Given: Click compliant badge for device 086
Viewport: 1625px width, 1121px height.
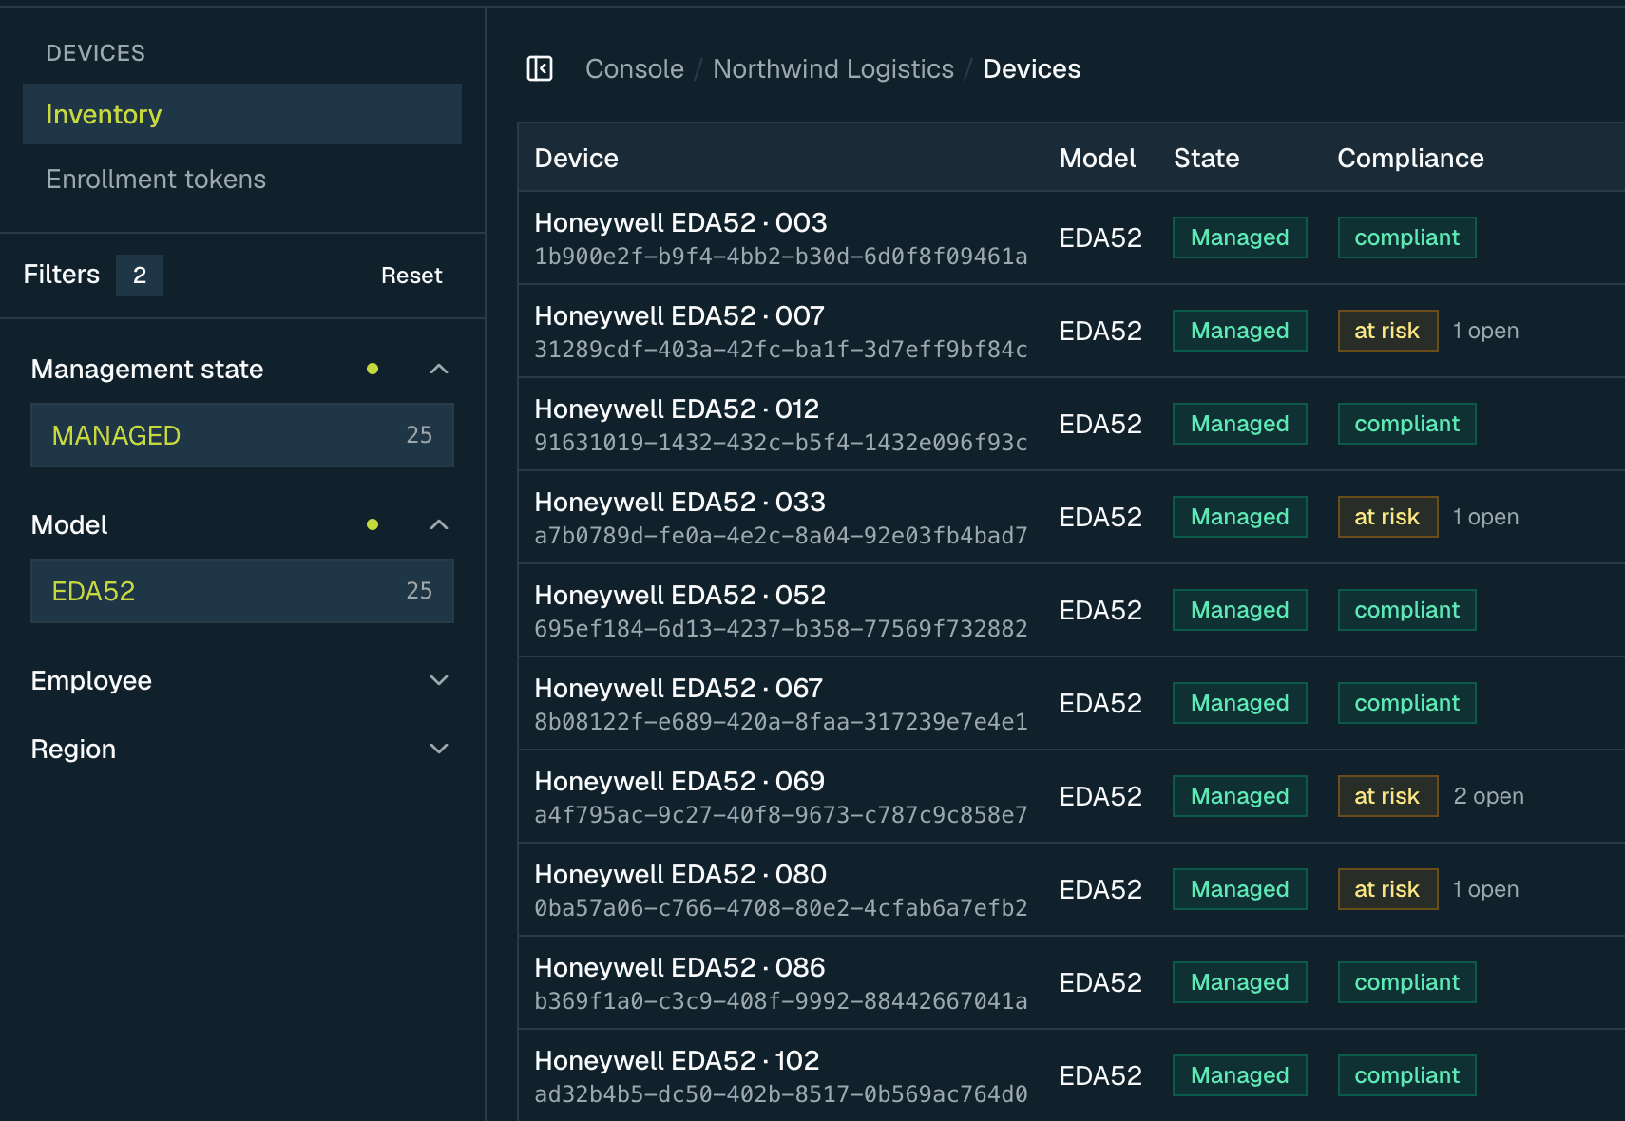Looking at the screenshot, I should 1407,982.
